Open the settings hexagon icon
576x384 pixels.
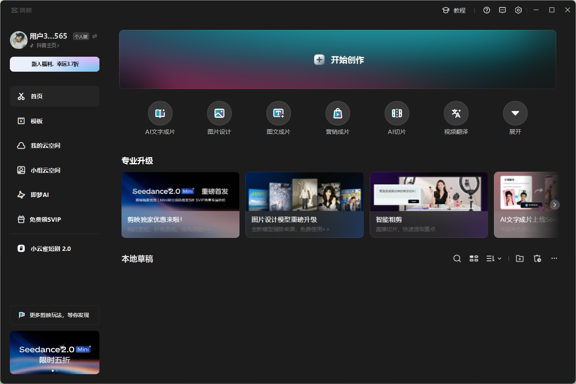tap(518, 10)
